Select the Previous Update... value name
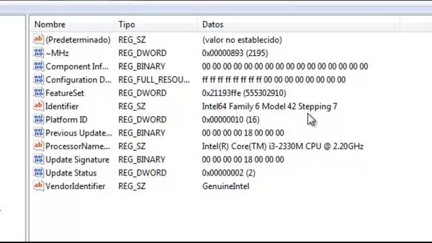The width and height of the screenshot is (432, 243). [79, 133]
